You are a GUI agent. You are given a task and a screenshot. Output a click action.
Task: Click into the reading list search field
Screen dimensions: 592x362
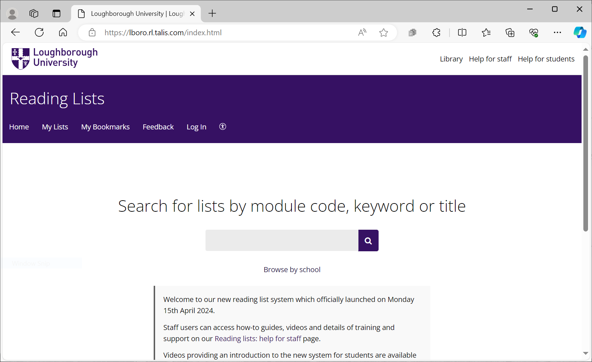(x=282, y=240)
